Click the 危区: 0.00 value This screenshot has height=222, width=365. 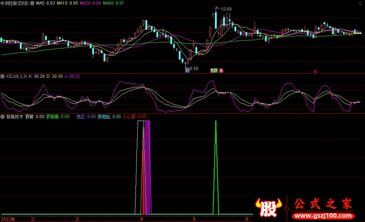pos(86,116)
